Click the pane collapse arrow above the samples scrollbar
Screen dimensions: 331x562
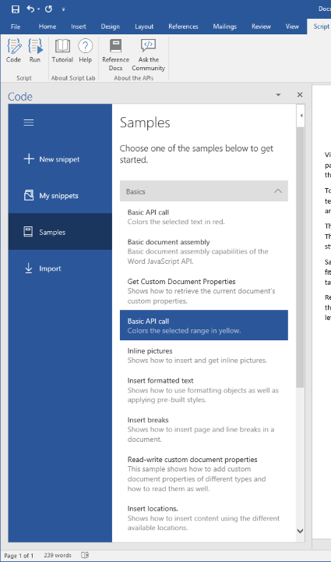[301, 116]
